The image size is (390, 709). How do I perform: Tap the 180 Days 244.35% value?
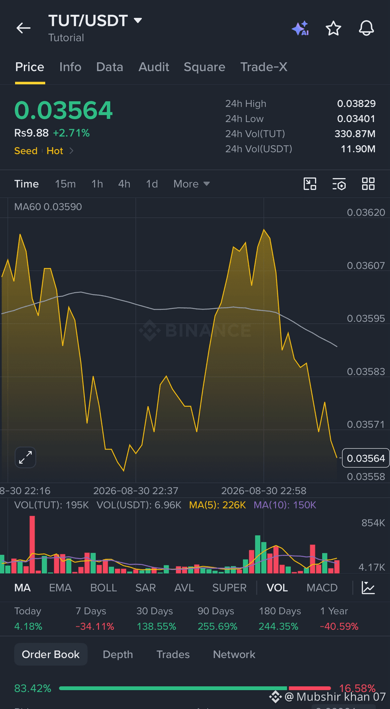click(278, 626)
